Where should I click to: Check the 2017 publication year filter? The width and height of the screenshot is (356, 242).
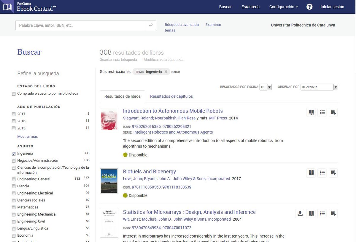coord(13,114)
